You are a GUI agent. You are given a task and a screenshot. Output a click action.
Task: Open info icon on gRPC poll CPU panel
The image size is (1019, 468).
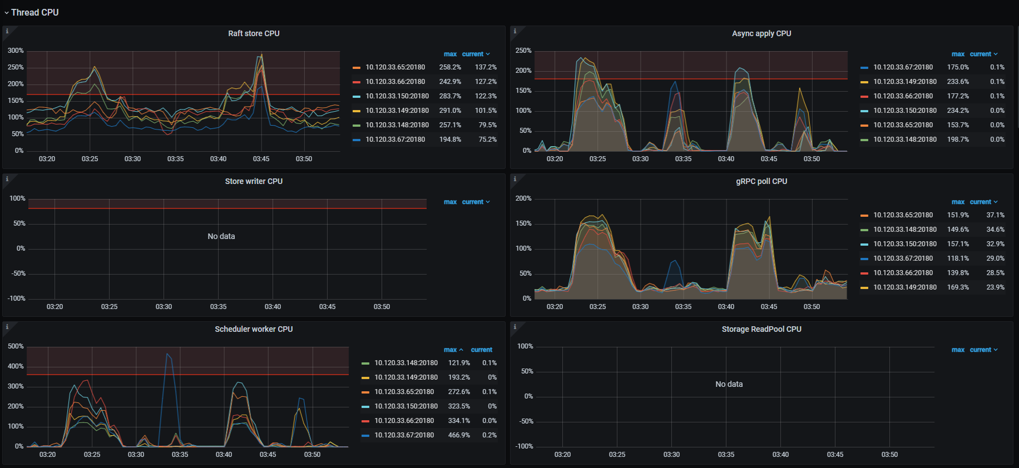tap(515, 179)
